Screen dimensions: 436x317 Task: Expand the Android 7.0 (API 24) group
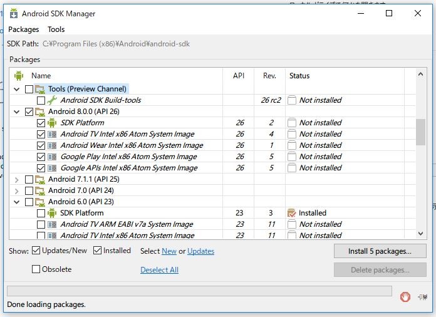(17, 191)
